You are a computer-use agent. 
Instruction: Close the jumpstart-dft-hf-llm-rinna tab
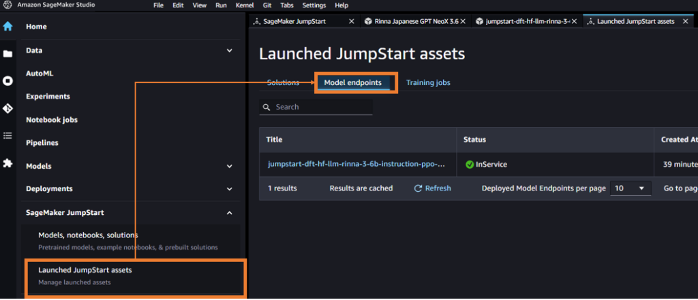[574, 21]
